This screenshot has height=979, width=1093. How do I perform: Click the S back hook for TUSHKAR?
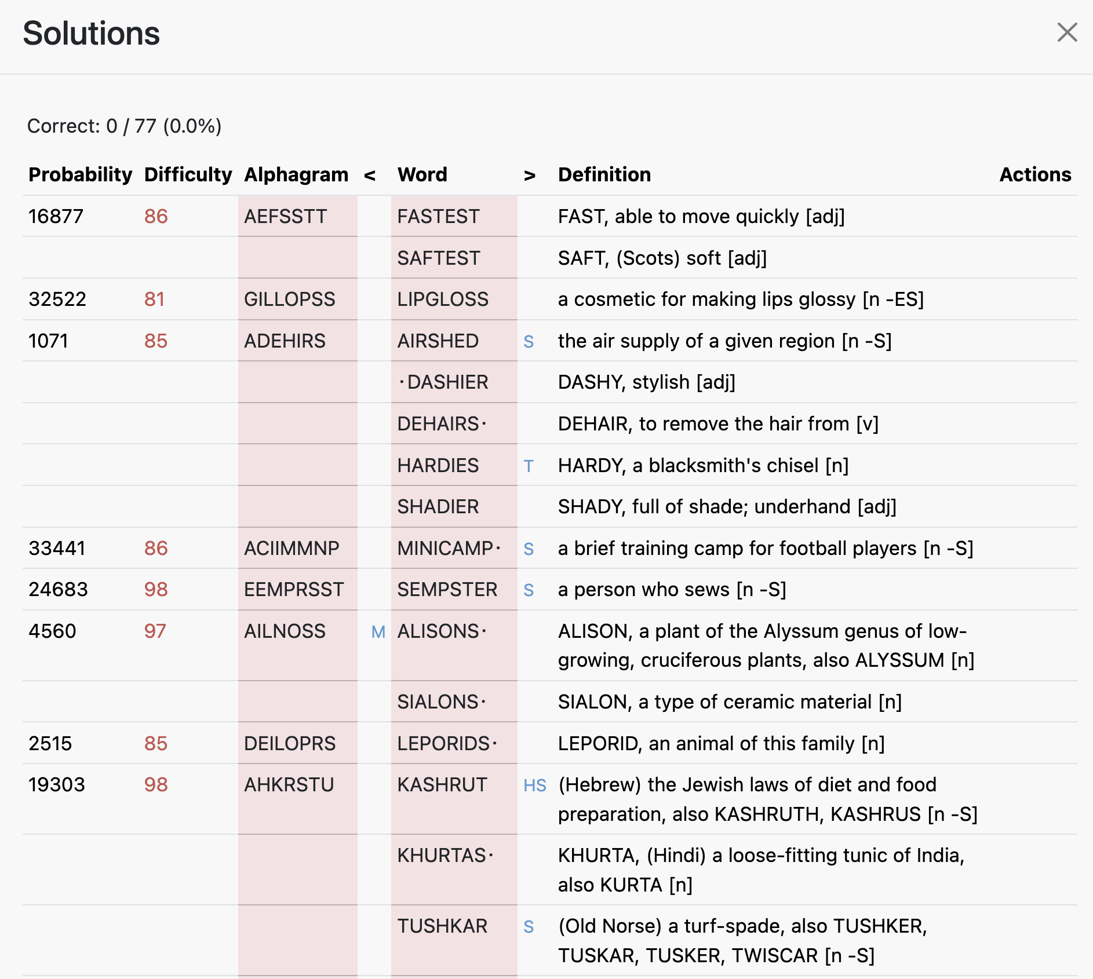click(529, 926)
